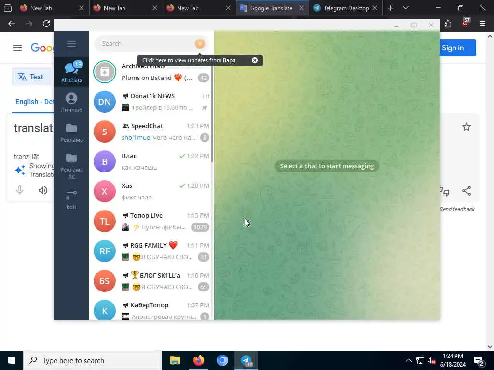The image size is (494, 370).
Task: Click Firefox icon in taskbar
Action: [198, 360]
